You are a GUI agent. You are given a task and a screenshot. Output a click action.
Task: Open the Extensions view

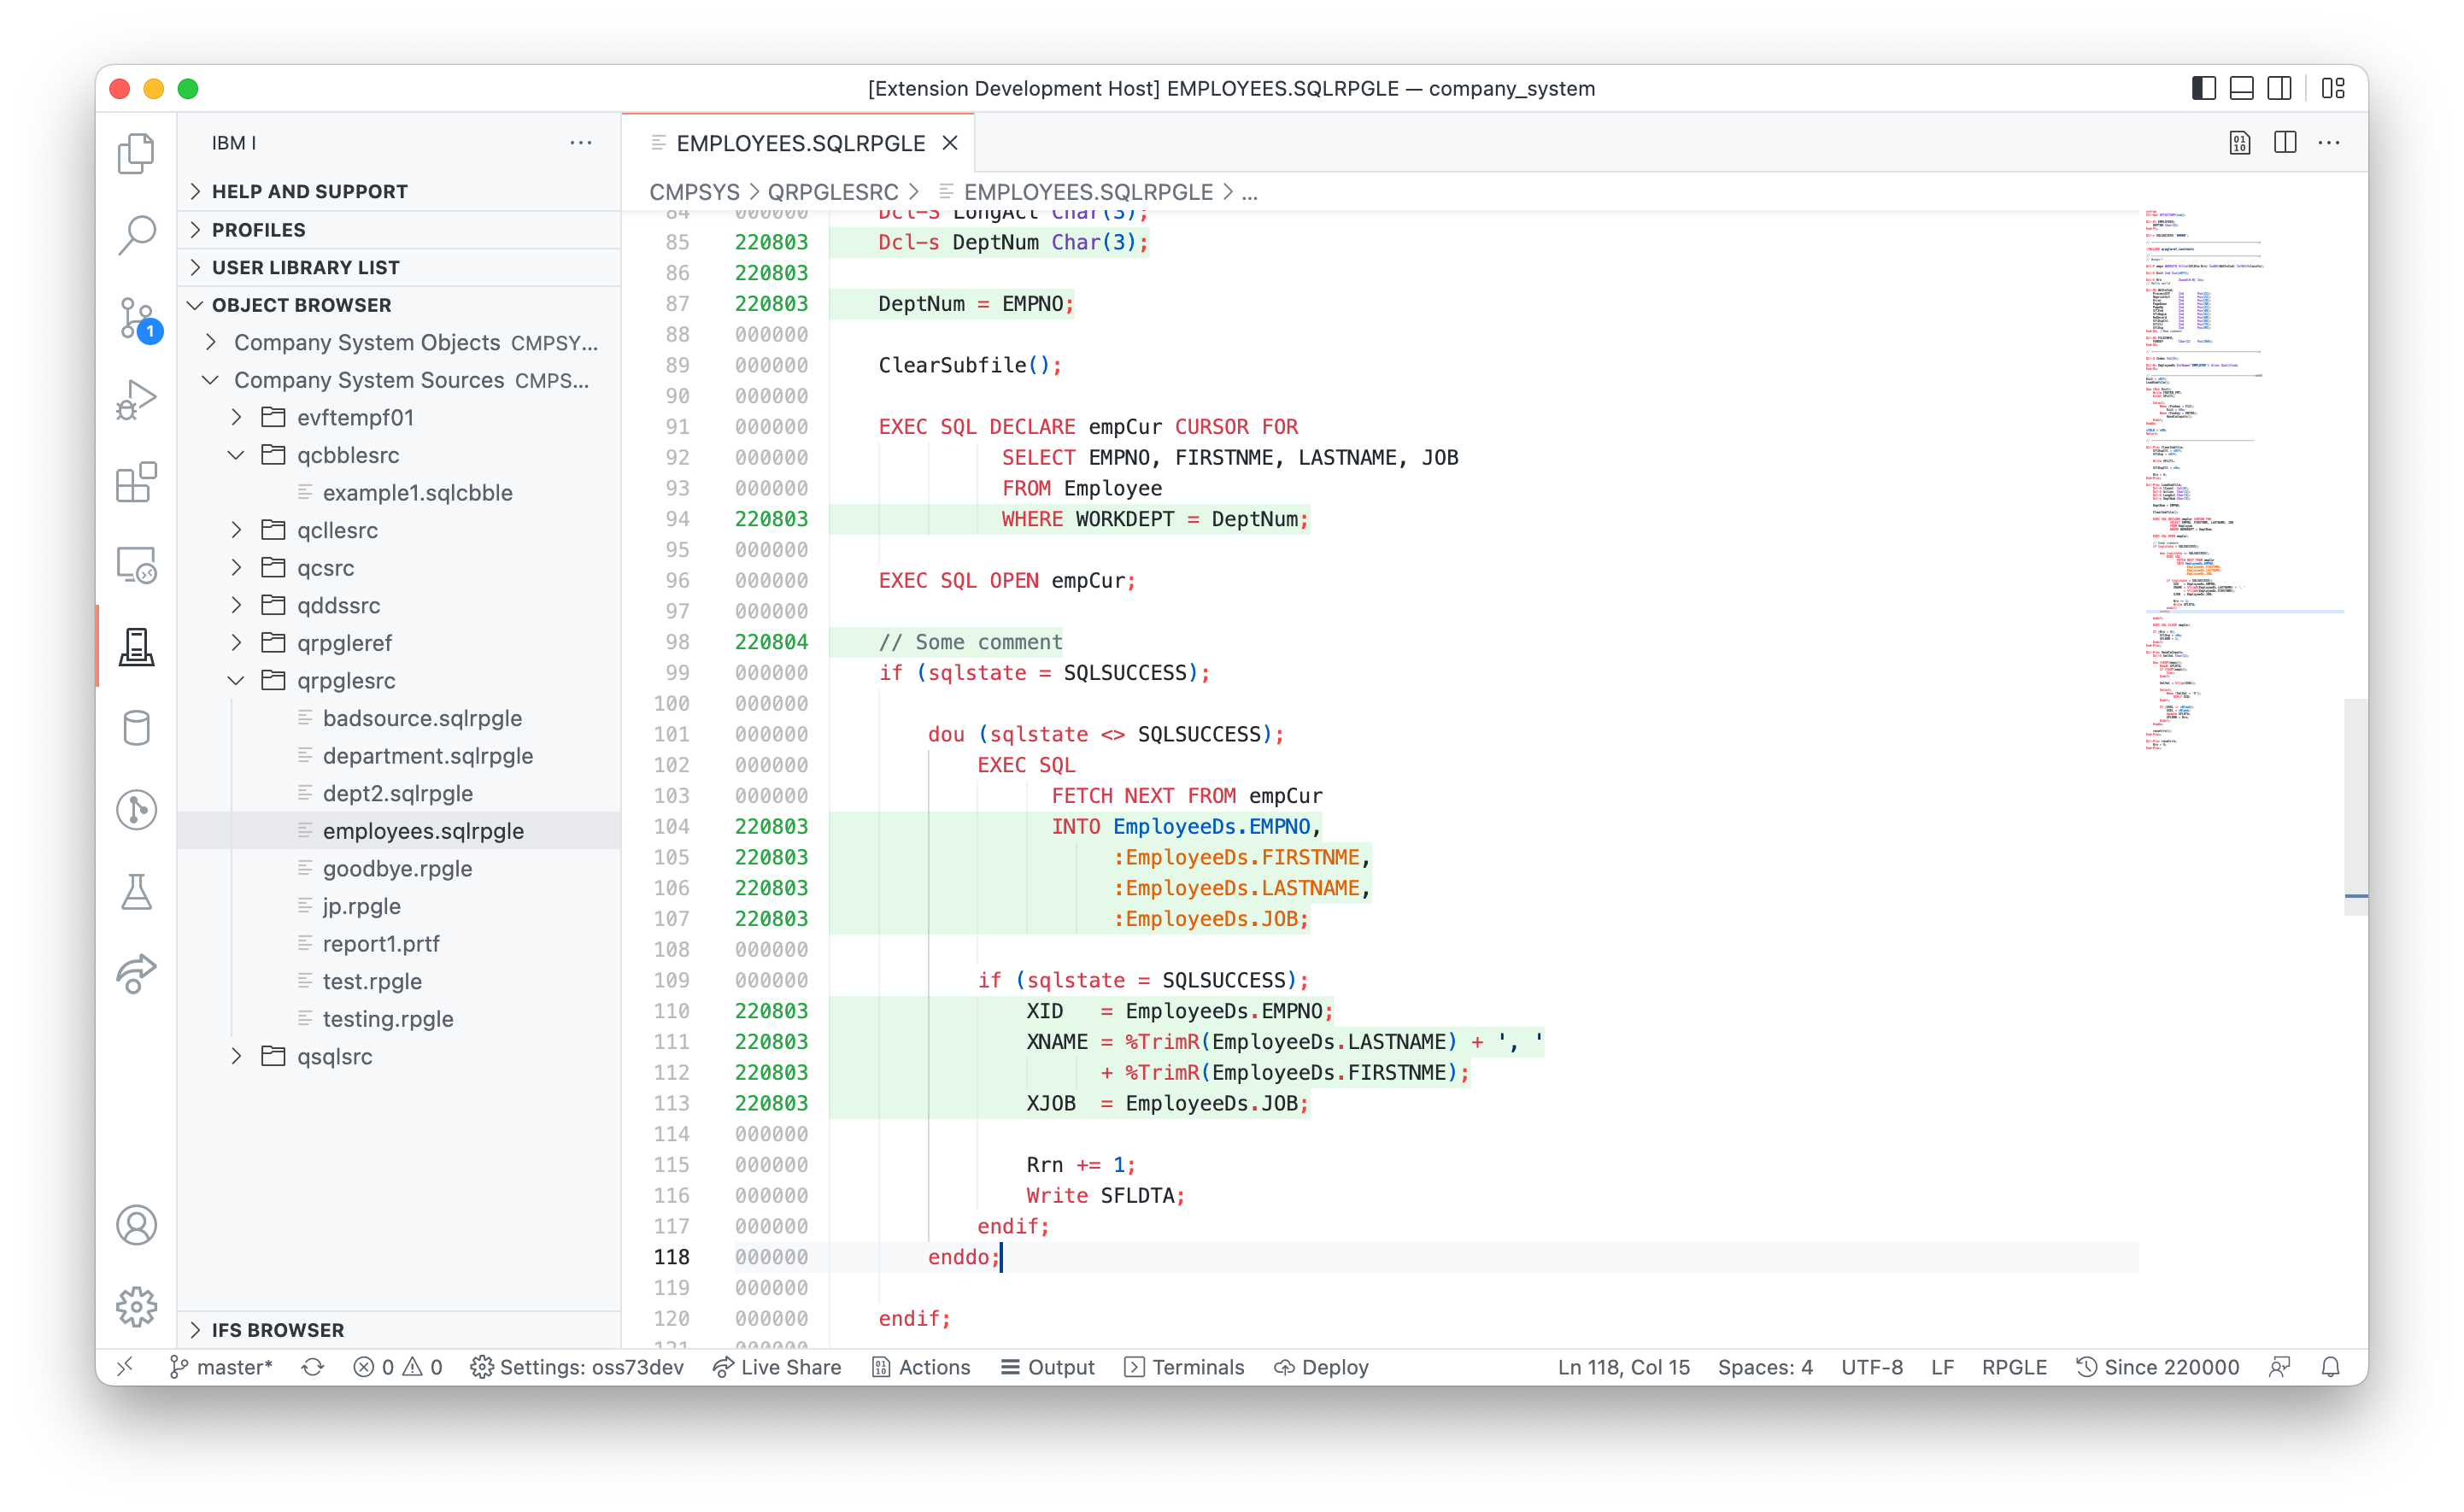point(136,482)
